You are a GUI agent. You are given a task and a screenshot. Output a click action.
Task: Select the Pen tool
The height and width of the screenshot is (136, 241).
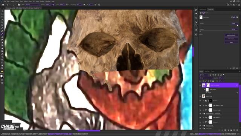pyautogui.click(x=2, y=54)
